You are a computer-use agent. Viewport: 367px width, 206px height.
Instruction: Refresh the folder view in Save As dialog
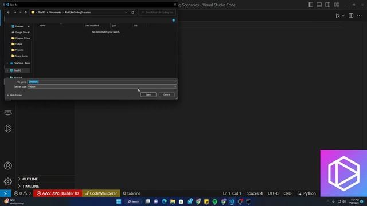click(132, 13)
